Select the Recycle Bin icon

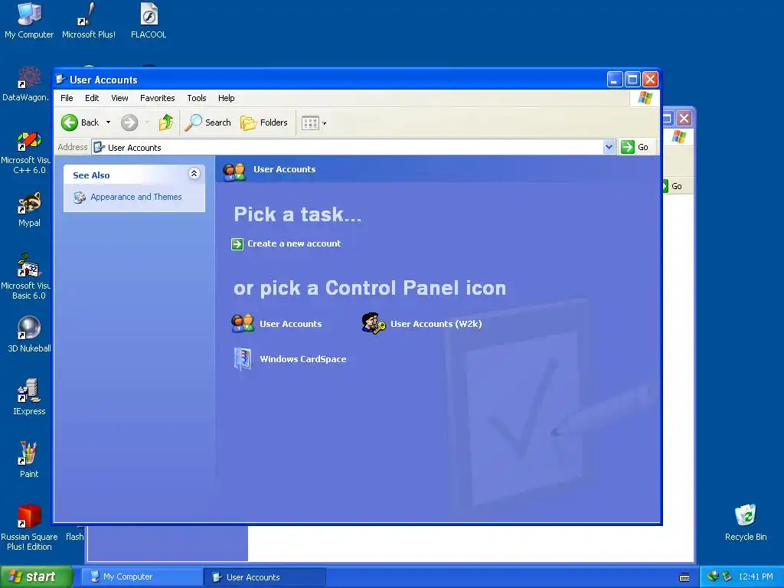(x=746, y=522)
